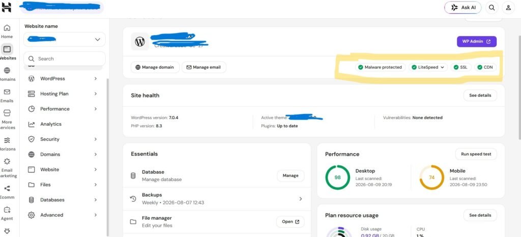Click the Ask AI button
Screen dimensions: 521x237
[x=463, y=7]
